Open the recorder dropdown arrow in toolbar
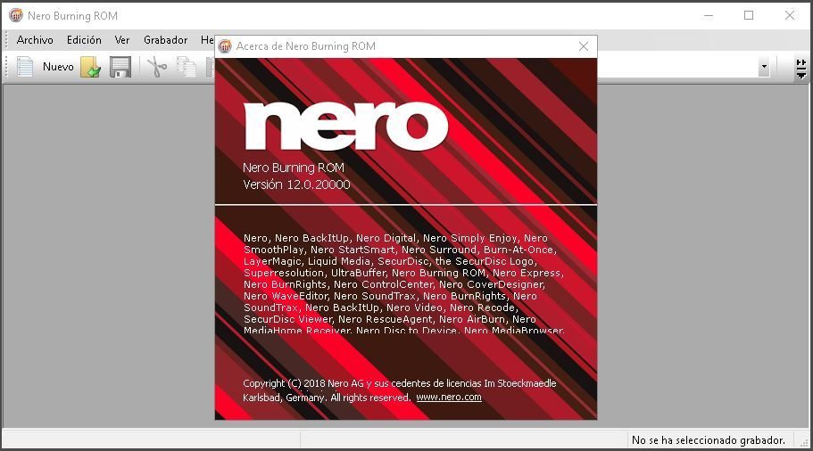 click(x=764, y=67)
